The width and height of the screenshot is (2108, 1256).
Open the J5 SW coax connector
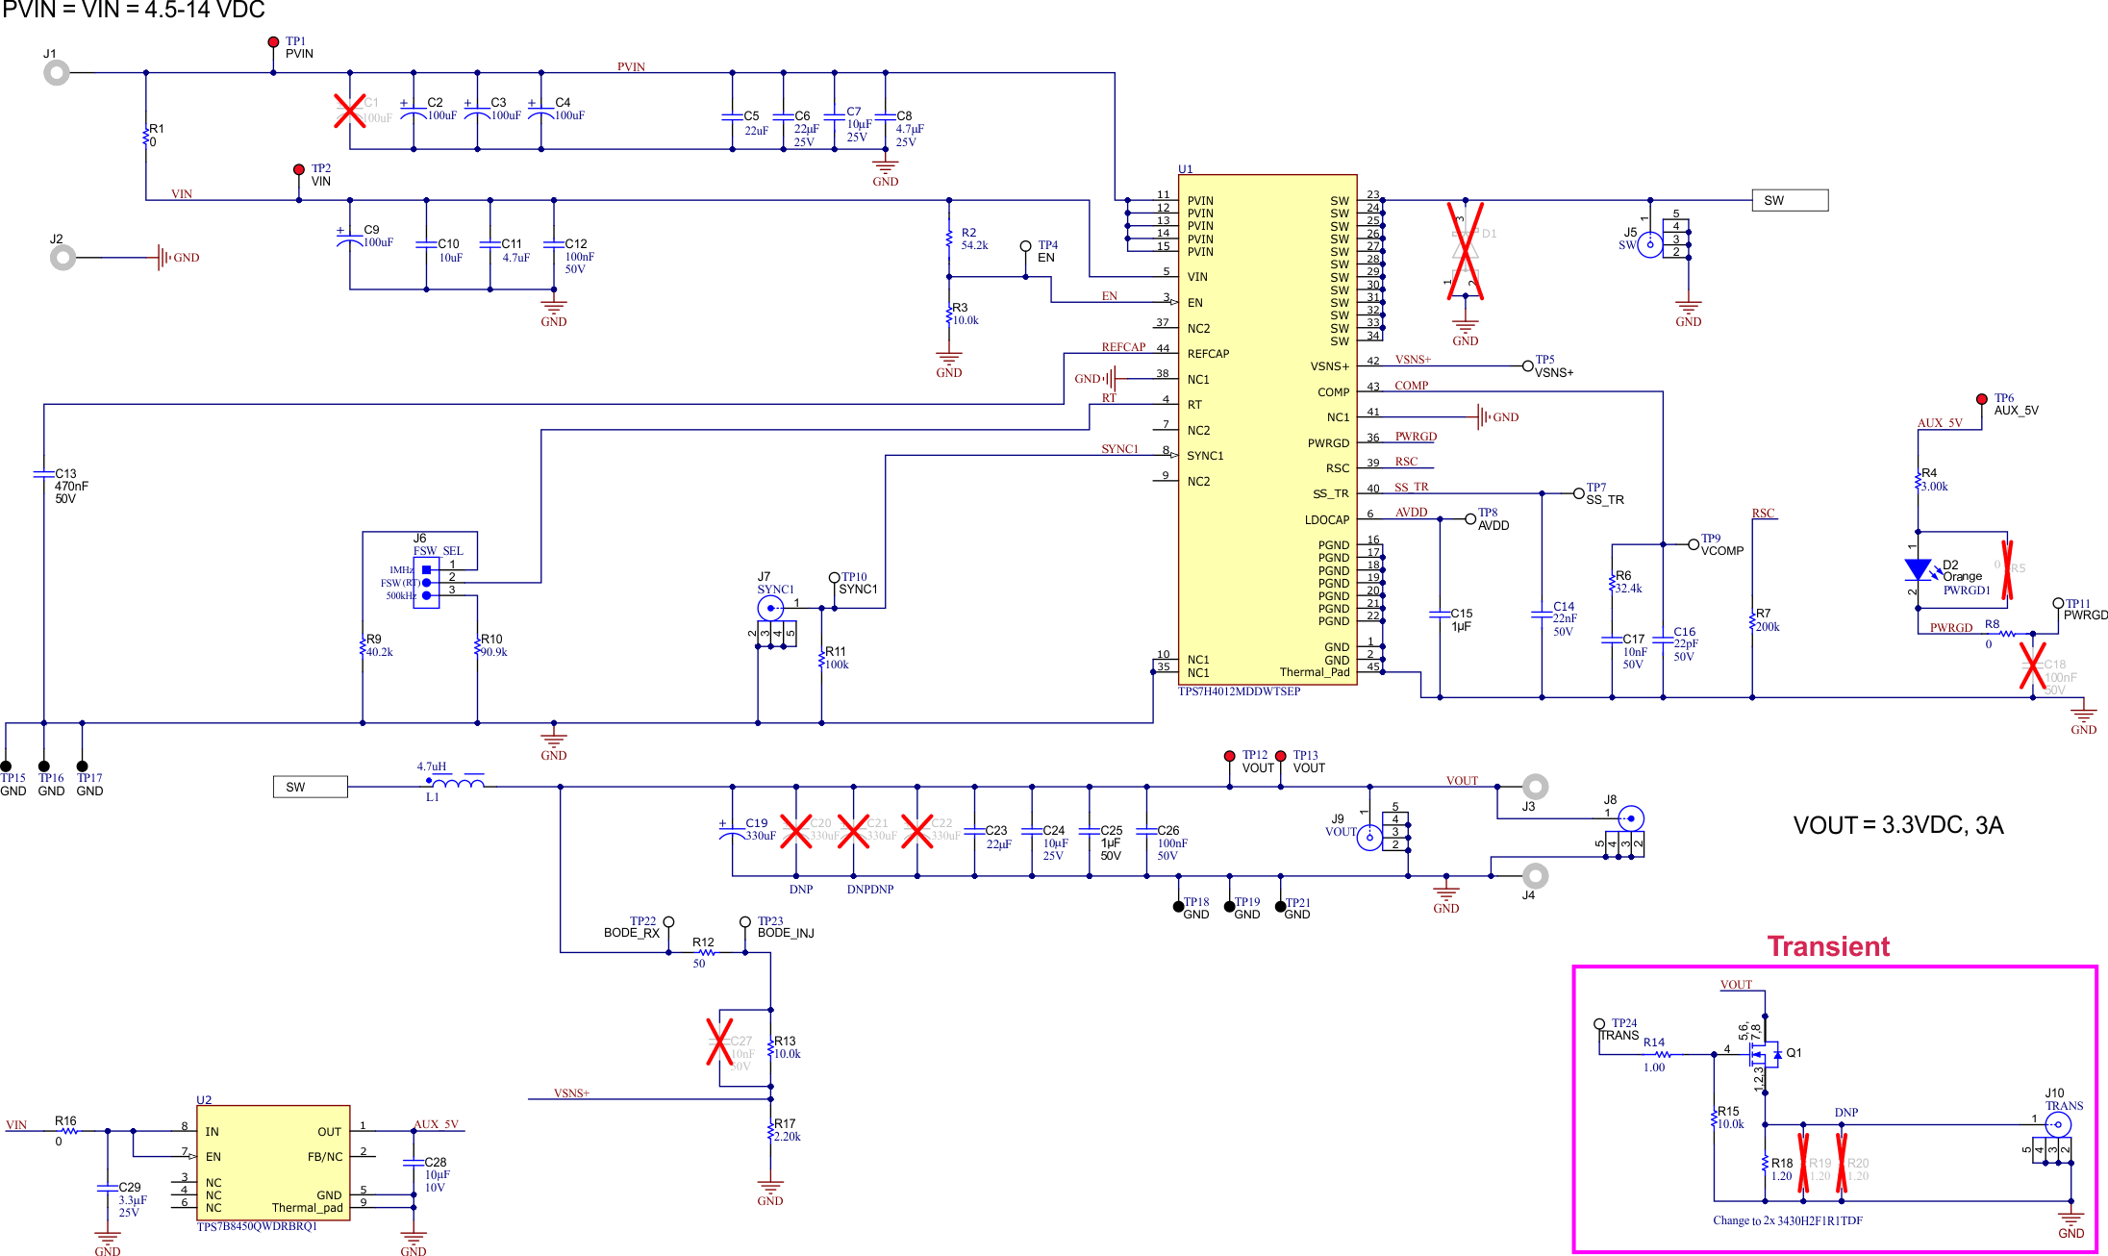(x=1648, y=244)
